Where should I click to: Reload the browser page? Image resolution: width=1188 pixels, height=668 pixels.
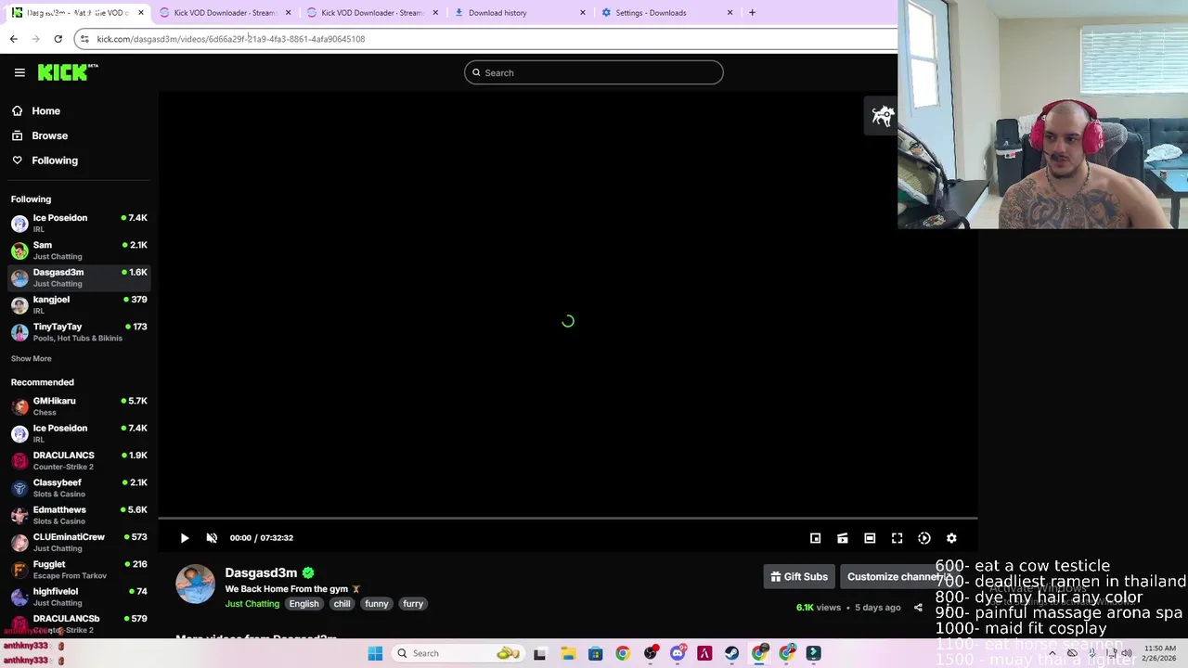coord(58,39)
